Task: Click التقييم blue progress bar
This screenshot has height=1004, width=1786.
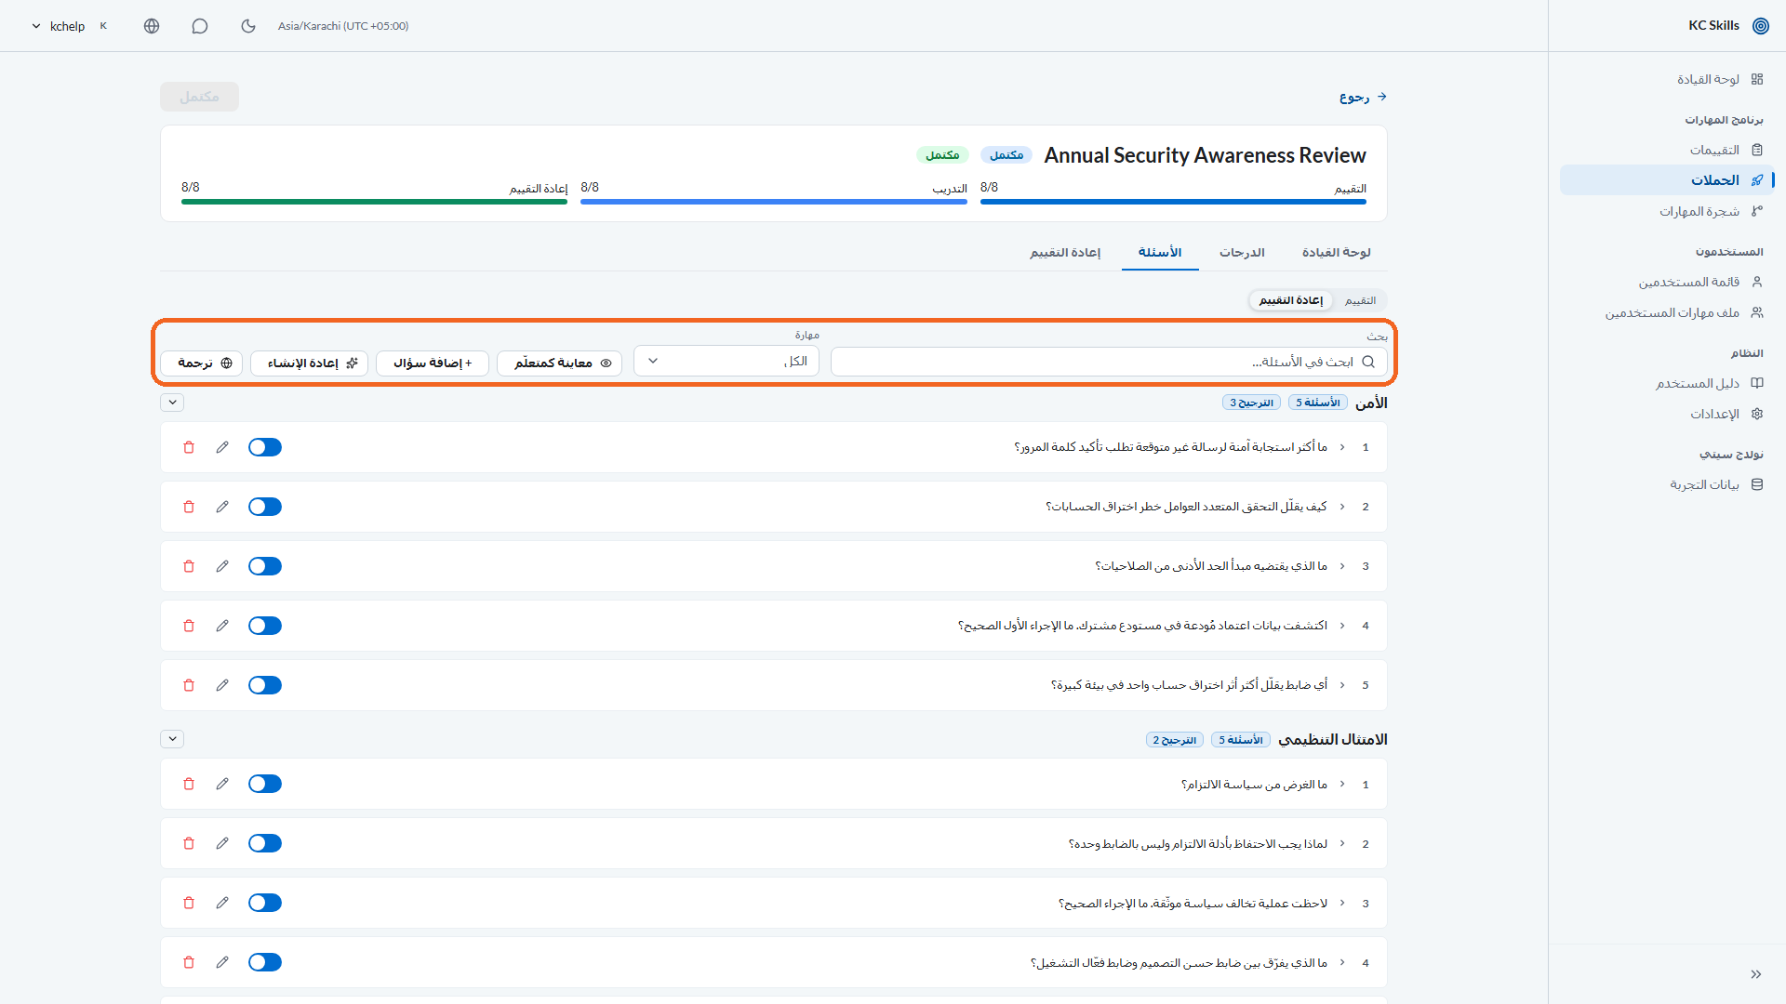Action: (1173, 202)
